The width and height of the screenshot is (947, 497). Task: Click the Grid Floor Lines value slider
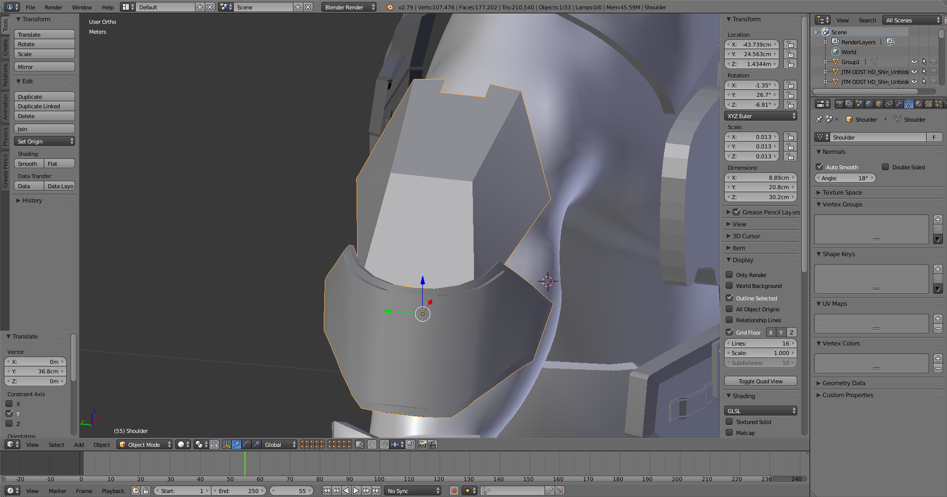tap(760, 343)
